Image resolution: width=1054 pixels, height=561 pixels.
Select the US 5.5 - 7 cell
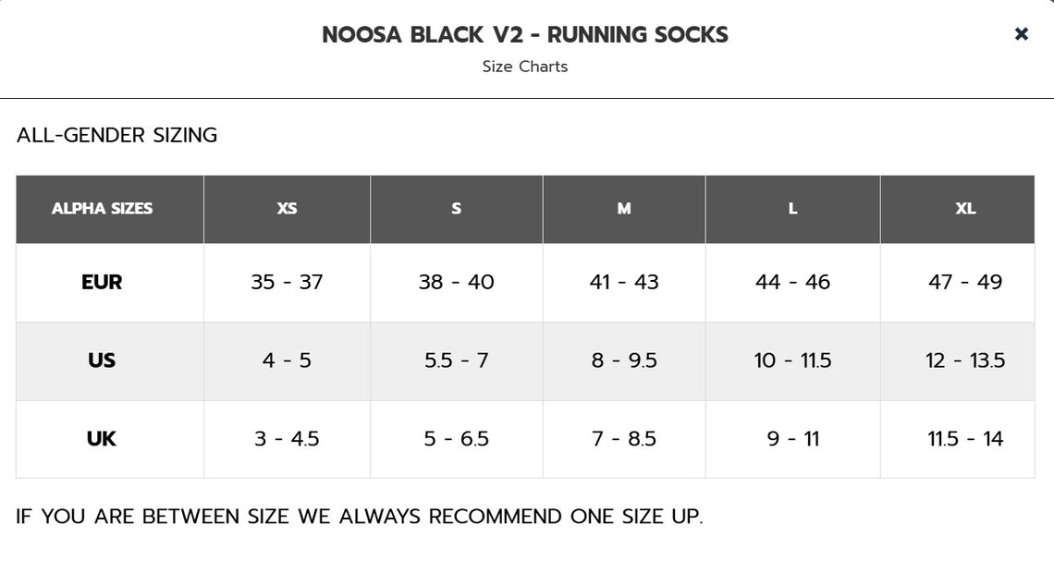click(x=456, y=360)
